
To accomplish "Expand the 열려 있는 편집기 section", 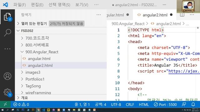I will pos(18,24).
